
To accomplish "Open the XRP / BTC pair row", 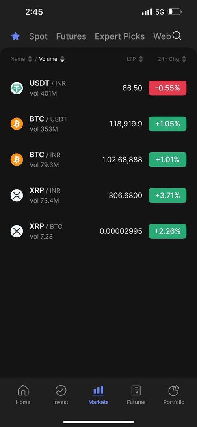I will point(98,231).
